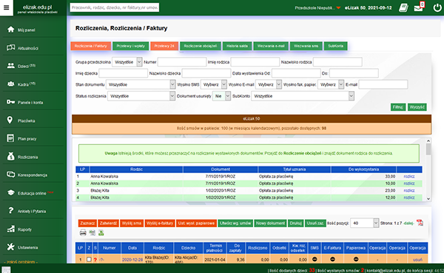
Task: Click the Wyczyść button
Action: tap(417, 107)
